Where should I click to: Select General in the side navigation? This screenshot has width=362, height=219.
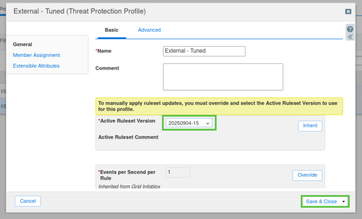23,45
